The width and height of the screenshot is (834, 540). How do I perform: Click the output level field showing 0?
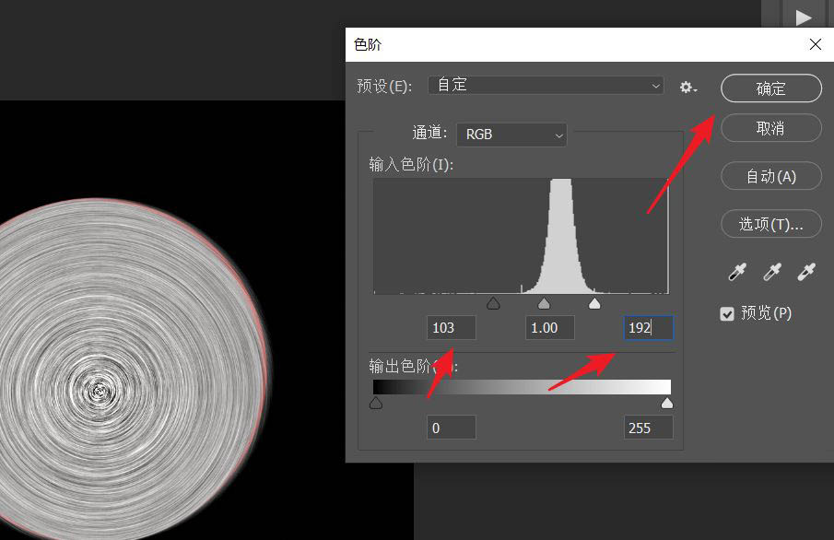(451, 428)
